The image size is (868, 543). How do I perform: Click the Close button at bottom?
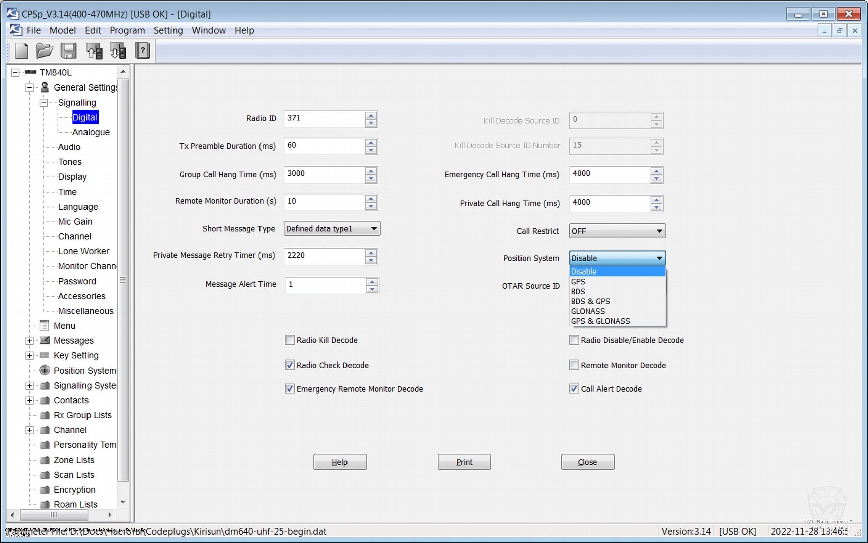click(x=587, y=462)
